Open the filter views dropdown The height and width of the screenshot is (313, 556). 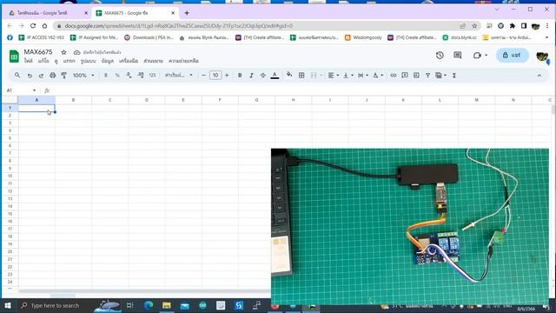point(440,76)
